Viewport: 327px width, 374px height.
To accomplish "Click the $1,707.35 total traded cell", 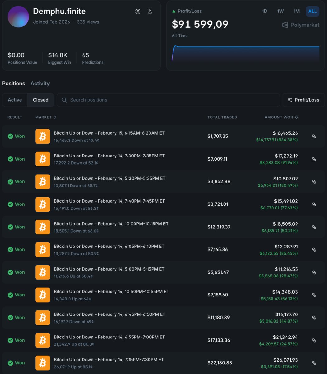I will click(217, 136).
